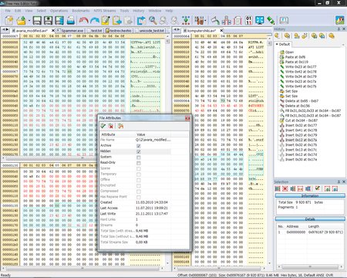Pin the History panel

(339, 29)
